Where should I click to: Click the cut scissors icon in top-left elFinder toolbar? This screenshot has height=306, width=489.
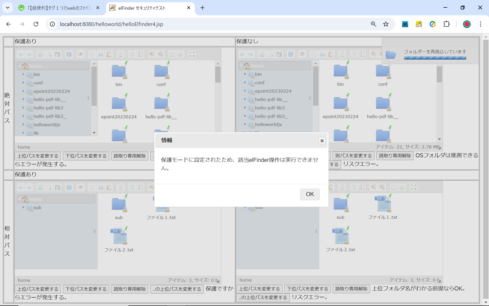pyautogui.click(x=101, y=54)
